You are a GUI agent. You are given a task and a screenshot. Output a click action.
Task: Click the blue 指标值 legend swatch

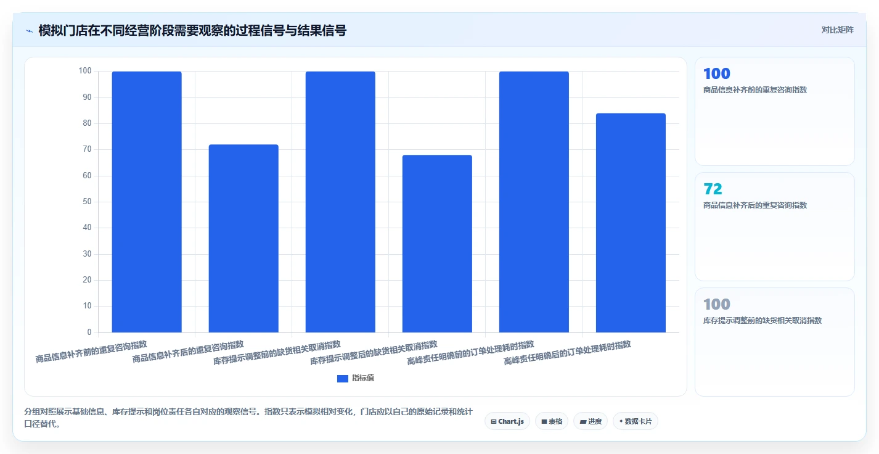[343, 378]
